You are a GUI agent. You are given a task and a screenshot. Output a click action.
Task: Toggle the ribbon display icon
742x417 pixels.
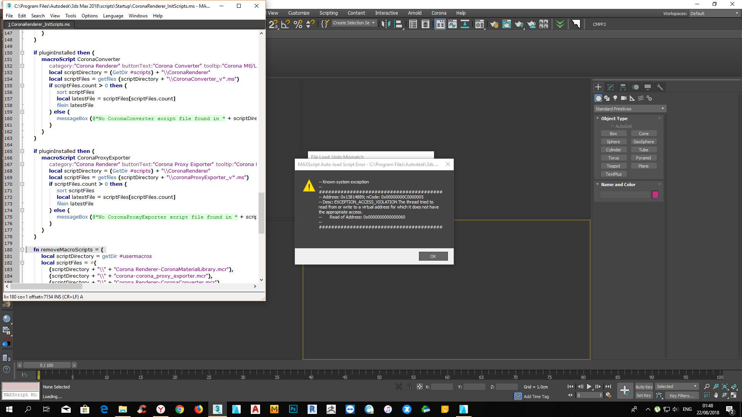[440, 24]
